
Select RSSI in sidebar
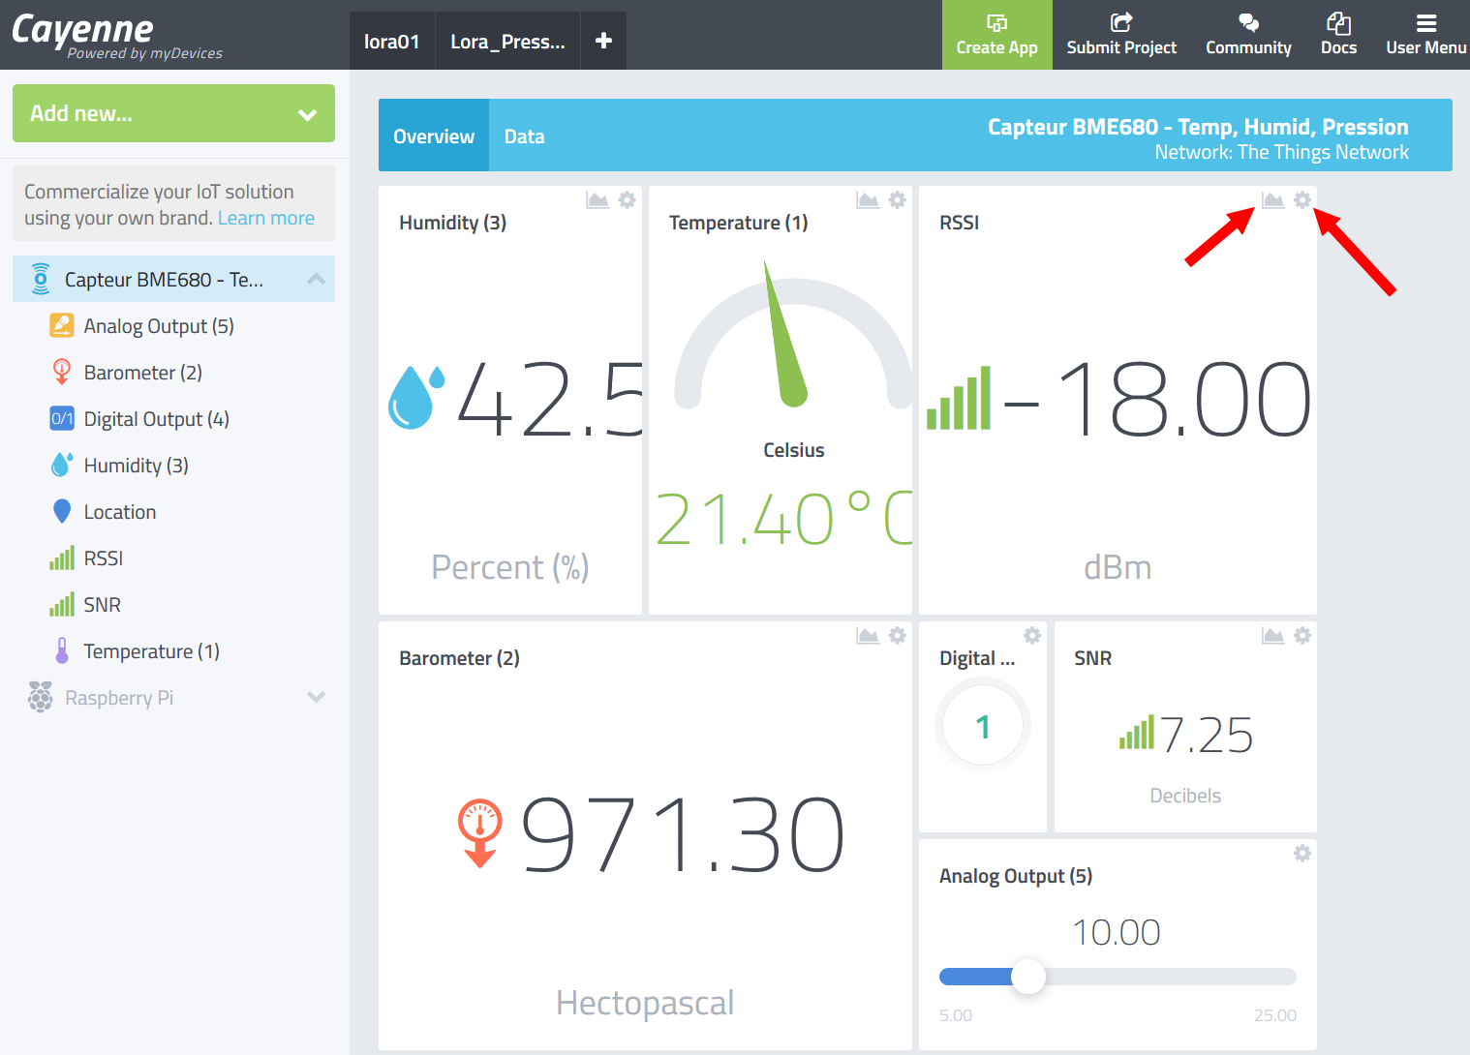104,558
